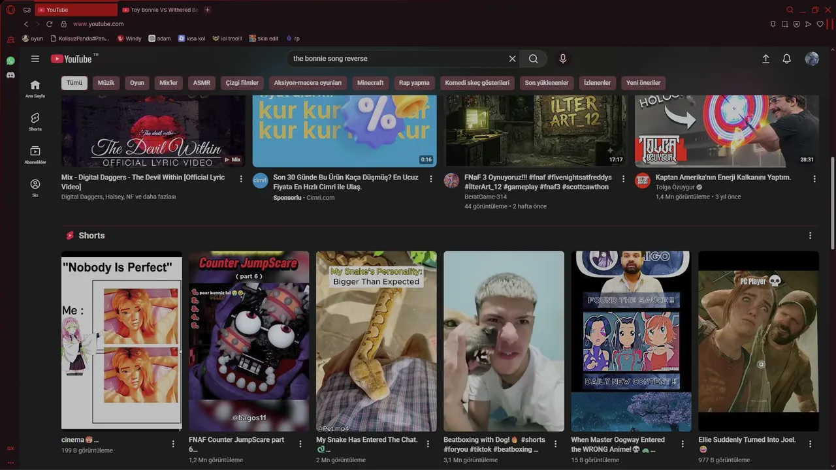Start voice search with the microphone
Viewport: 836px width, 470px height.
[563, 59]
